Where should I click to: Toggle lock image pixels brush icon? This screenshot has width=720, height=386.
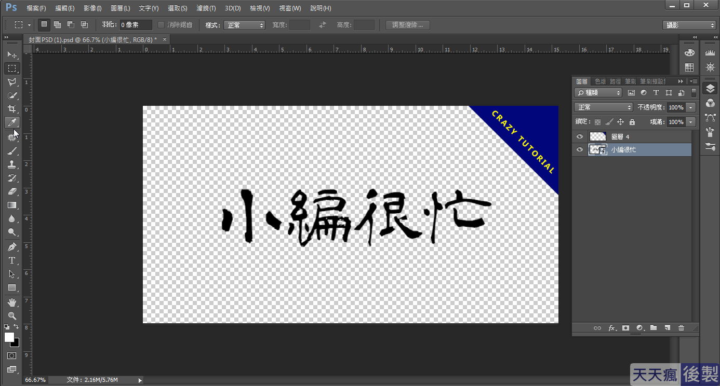[x=609, y=122]
